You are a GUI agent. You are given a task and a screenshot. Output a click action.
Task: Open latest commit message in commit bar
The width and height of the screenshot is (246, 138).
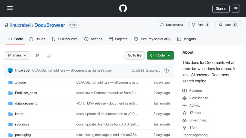[x=72, y=71]
